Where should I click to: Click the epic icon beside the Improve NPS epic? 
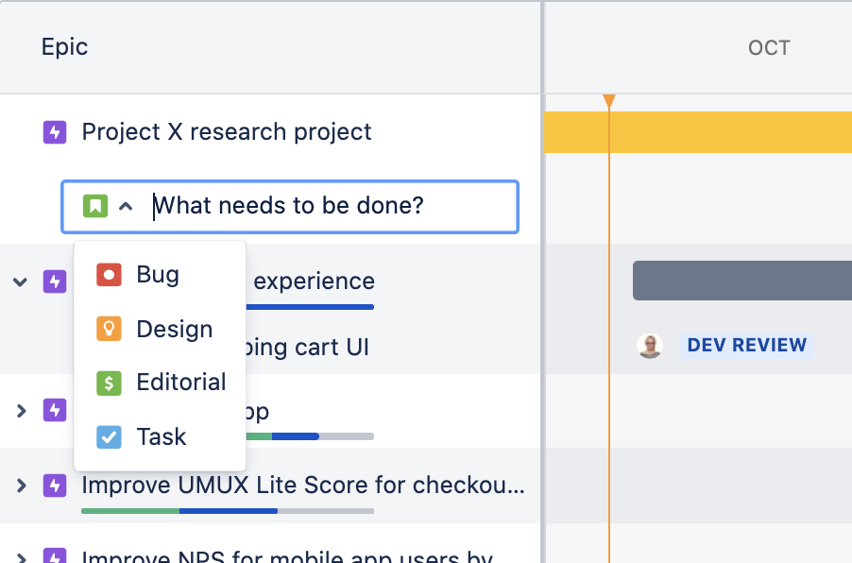tap(54, 556)
